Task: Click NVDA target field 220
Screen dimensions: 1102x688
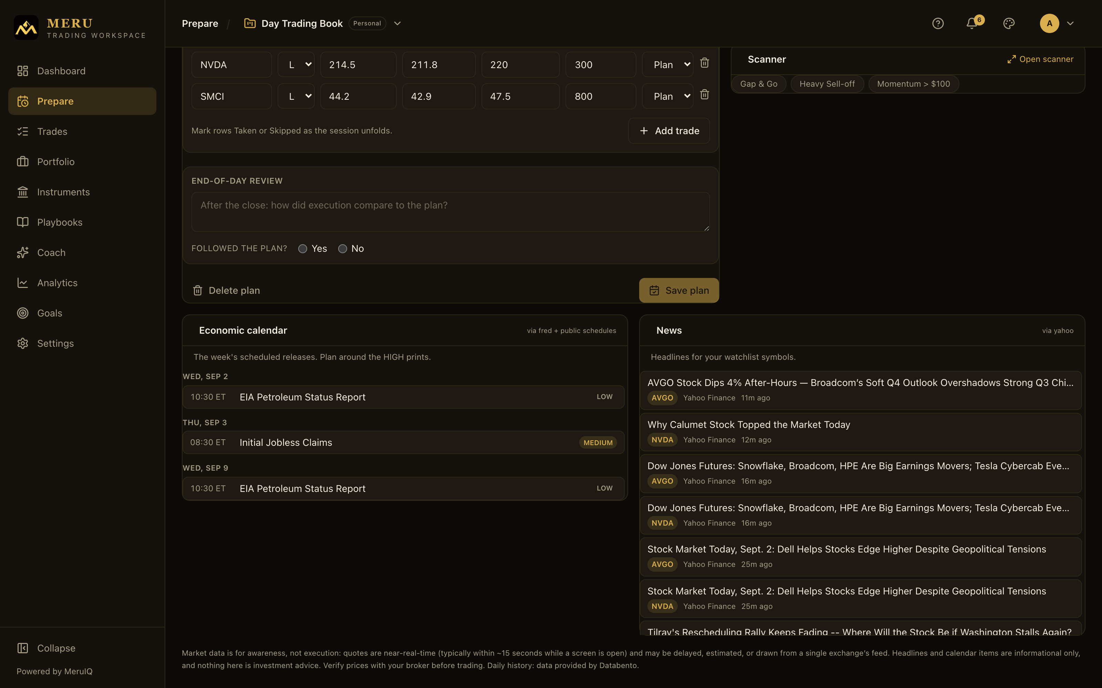Action: pyautogui.click(x=520, y=65)
